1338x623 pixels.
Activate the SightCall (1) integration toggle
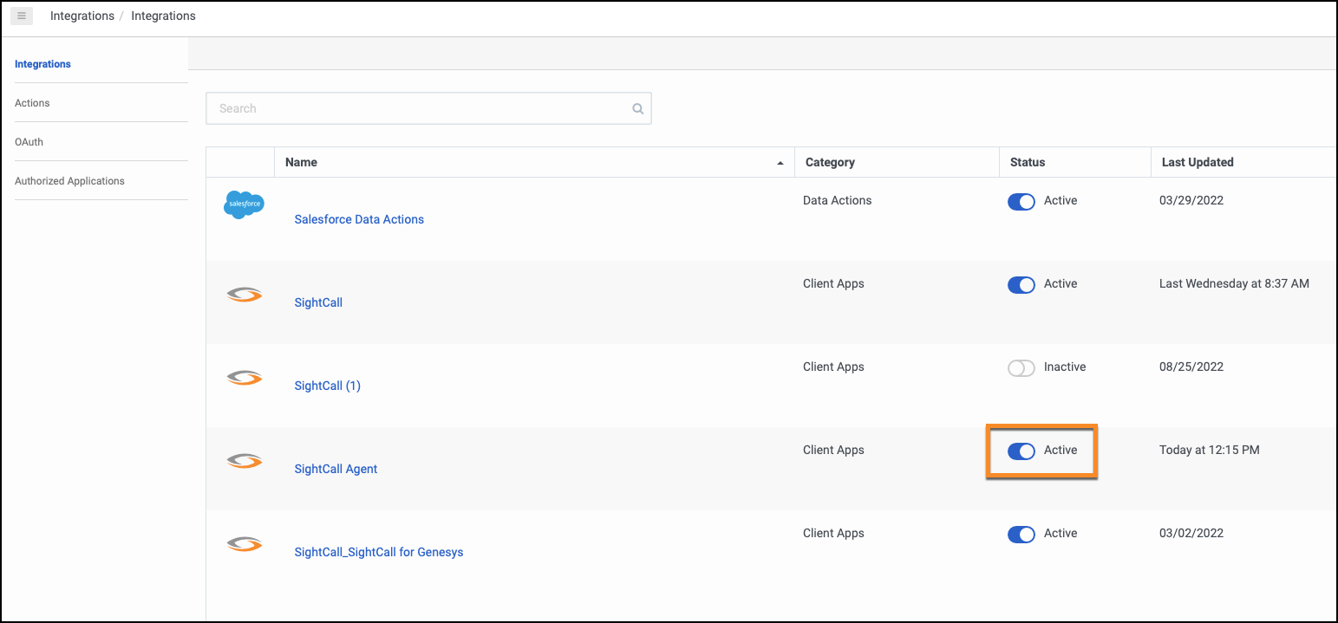coord(1021,367)
